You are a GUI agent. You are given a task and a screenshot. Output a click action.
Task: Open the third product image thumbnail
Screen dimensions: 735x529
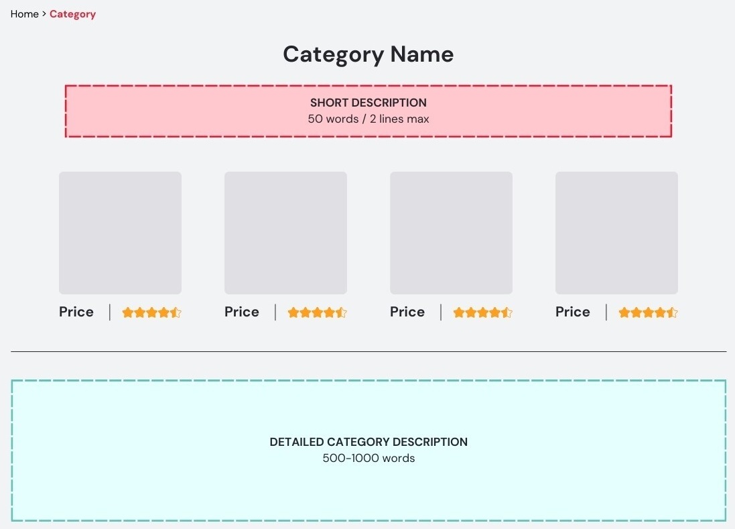451,233
